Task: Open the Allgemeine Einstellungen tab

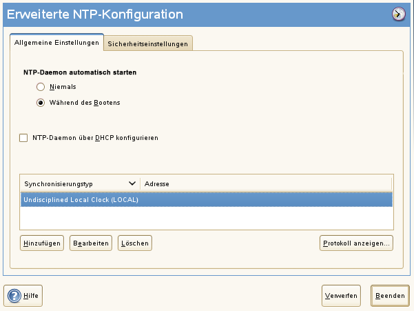Action: (57, 43)
